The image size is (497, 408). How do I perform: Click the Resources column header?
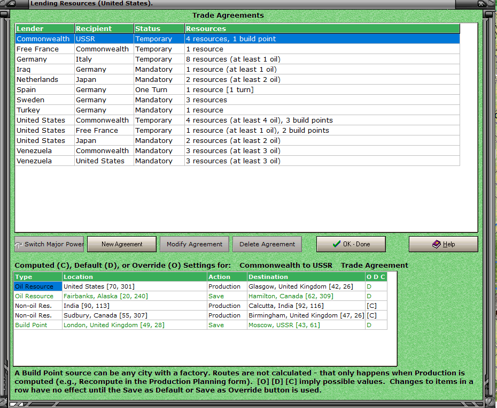click(x=322, y=28)
